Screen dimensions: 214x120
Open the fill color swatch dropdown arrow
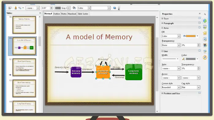coord(197,36)
